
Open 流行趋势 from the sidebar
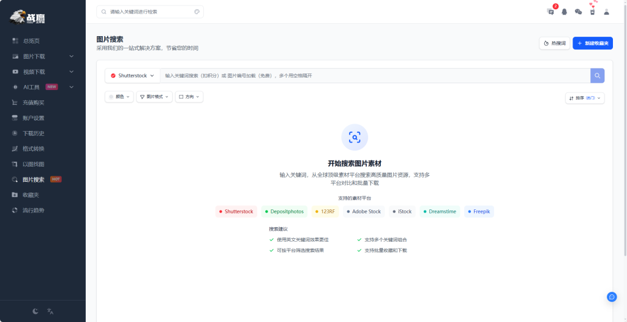(34, 210)
